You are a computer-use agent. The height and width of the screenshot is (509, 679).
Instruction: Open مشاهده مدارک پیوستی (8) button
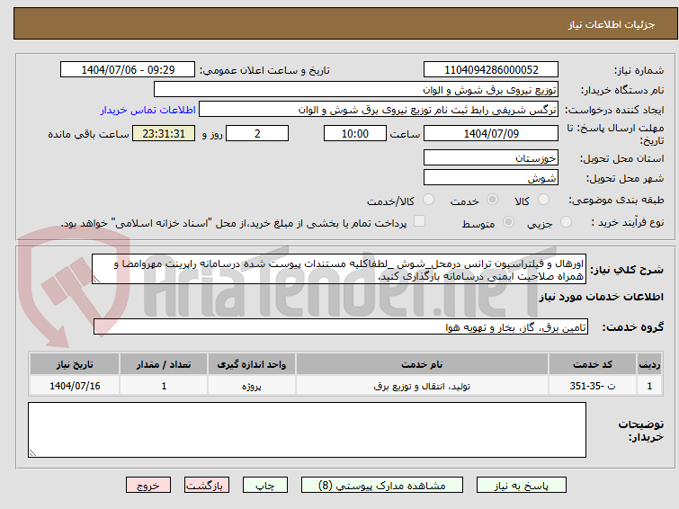pos(381,486)
